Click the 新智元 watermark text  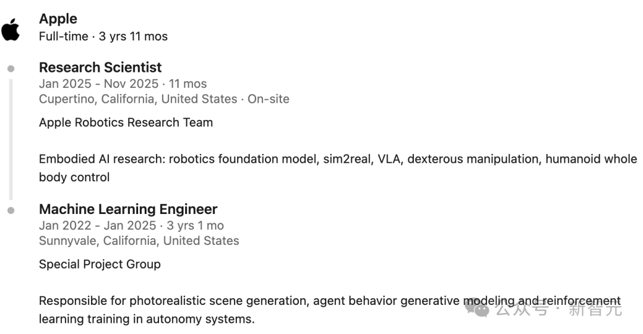click(595, 309)
